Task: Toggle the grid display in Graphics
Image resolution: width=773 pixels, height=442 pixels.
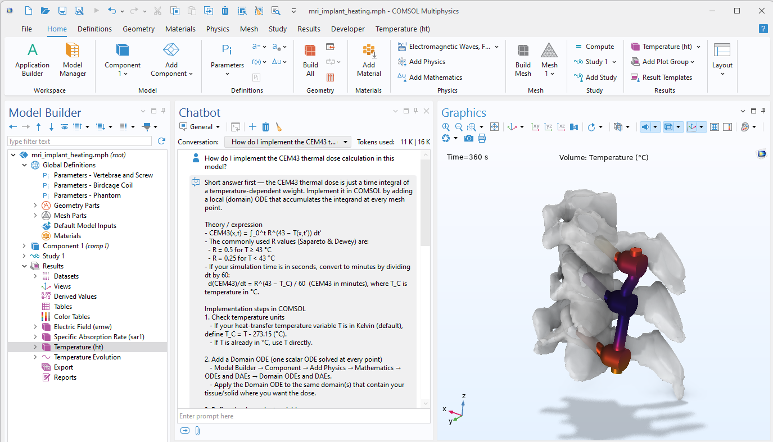Action: click(714, 127)
